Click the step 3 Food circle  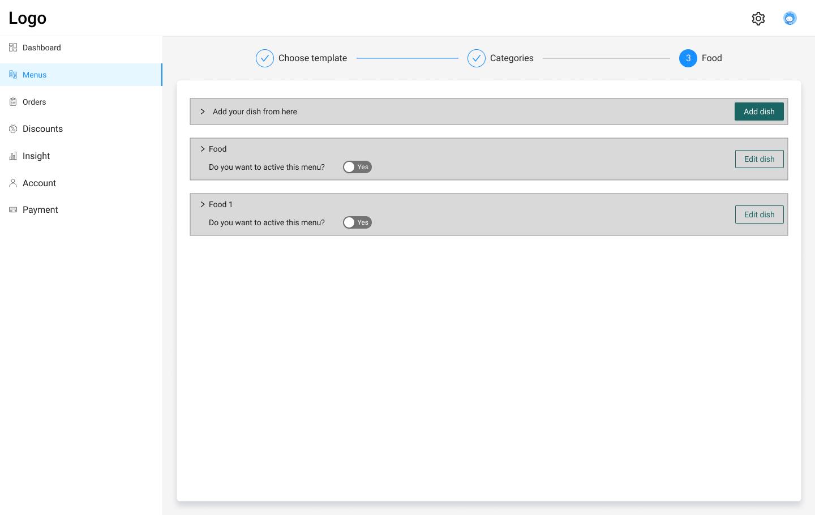[x=688, y=58]
